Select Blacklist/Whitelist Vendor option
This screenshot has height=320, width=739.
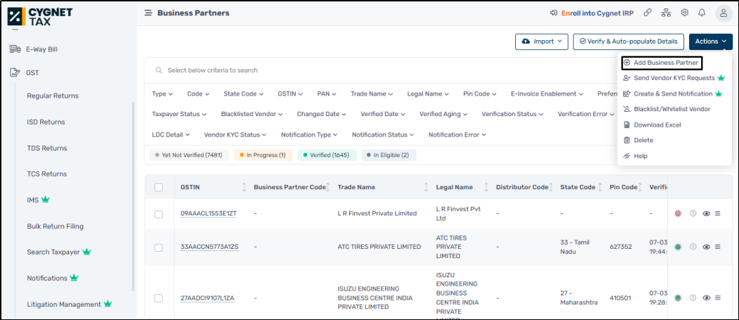tap(667, 109)
